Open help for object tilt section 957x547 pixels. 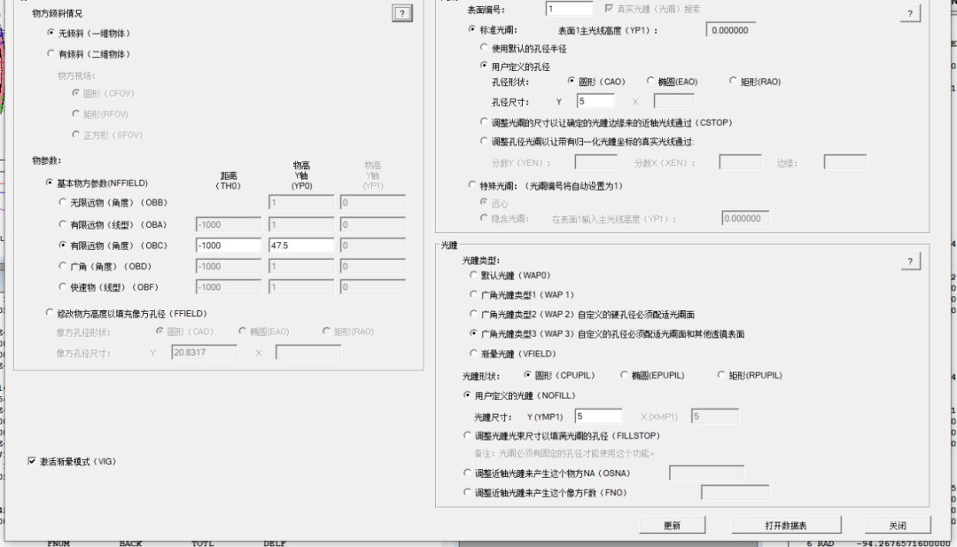point(402,13)
